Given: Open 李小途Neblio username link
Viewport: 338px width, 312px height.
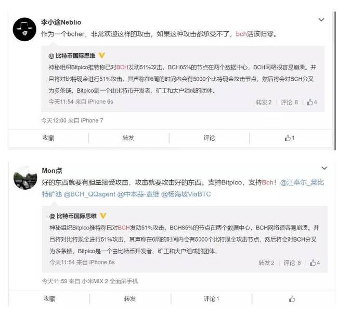Looking at the screenshot, I should tap(61, 22).
